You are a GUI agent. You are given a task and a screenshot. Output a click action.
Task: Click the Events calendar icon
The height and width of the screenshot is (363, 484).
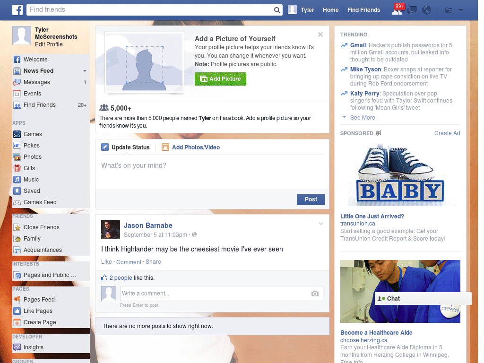coord(17,94)
